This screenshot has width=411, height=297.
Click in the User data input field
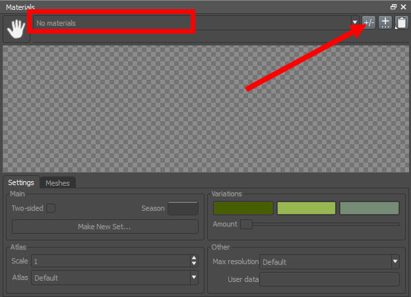[329, 279]
